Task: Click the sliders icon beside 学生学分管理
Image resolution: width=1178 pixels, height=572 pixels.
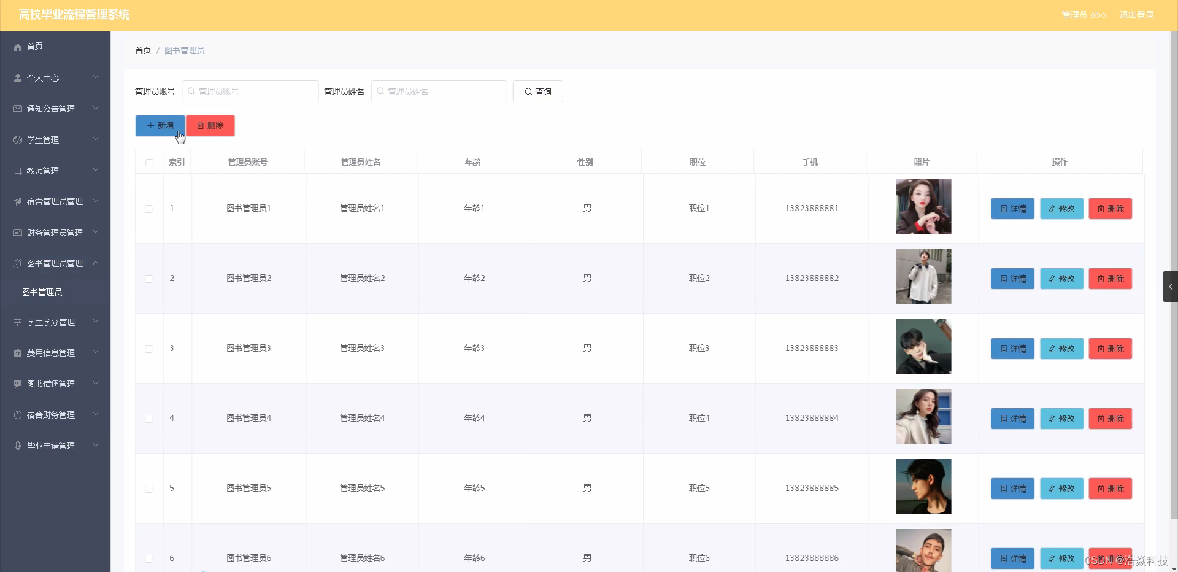Action: pyautogui.click(x=18, y=322)
